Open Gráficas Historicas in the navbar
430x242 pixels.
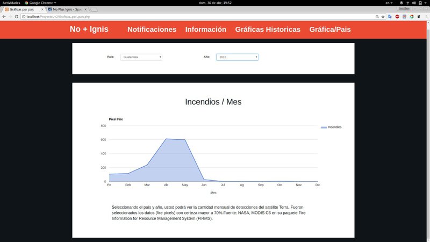coord(268,30)
